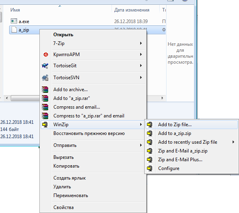
Task: Select Свойства at menu bottom
Action: click(x=63, y=207)
